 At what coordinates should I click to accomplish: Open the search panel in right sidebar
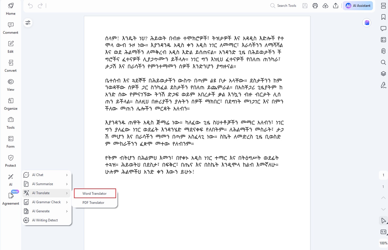(x=383, y=62)
